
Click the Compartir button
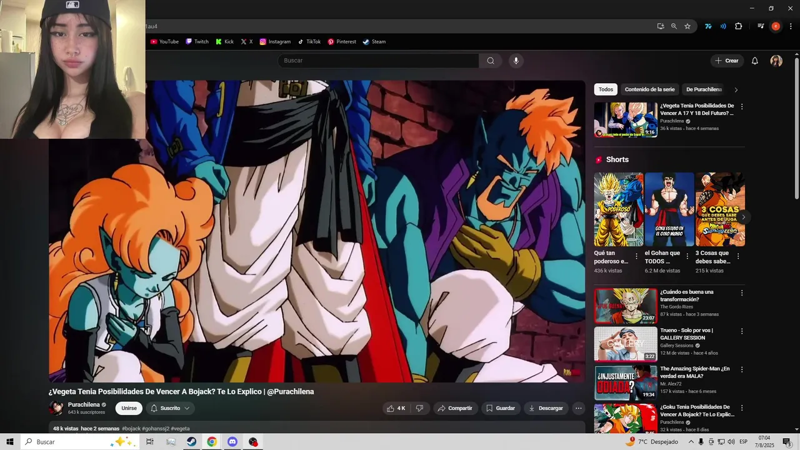point(455,408)
